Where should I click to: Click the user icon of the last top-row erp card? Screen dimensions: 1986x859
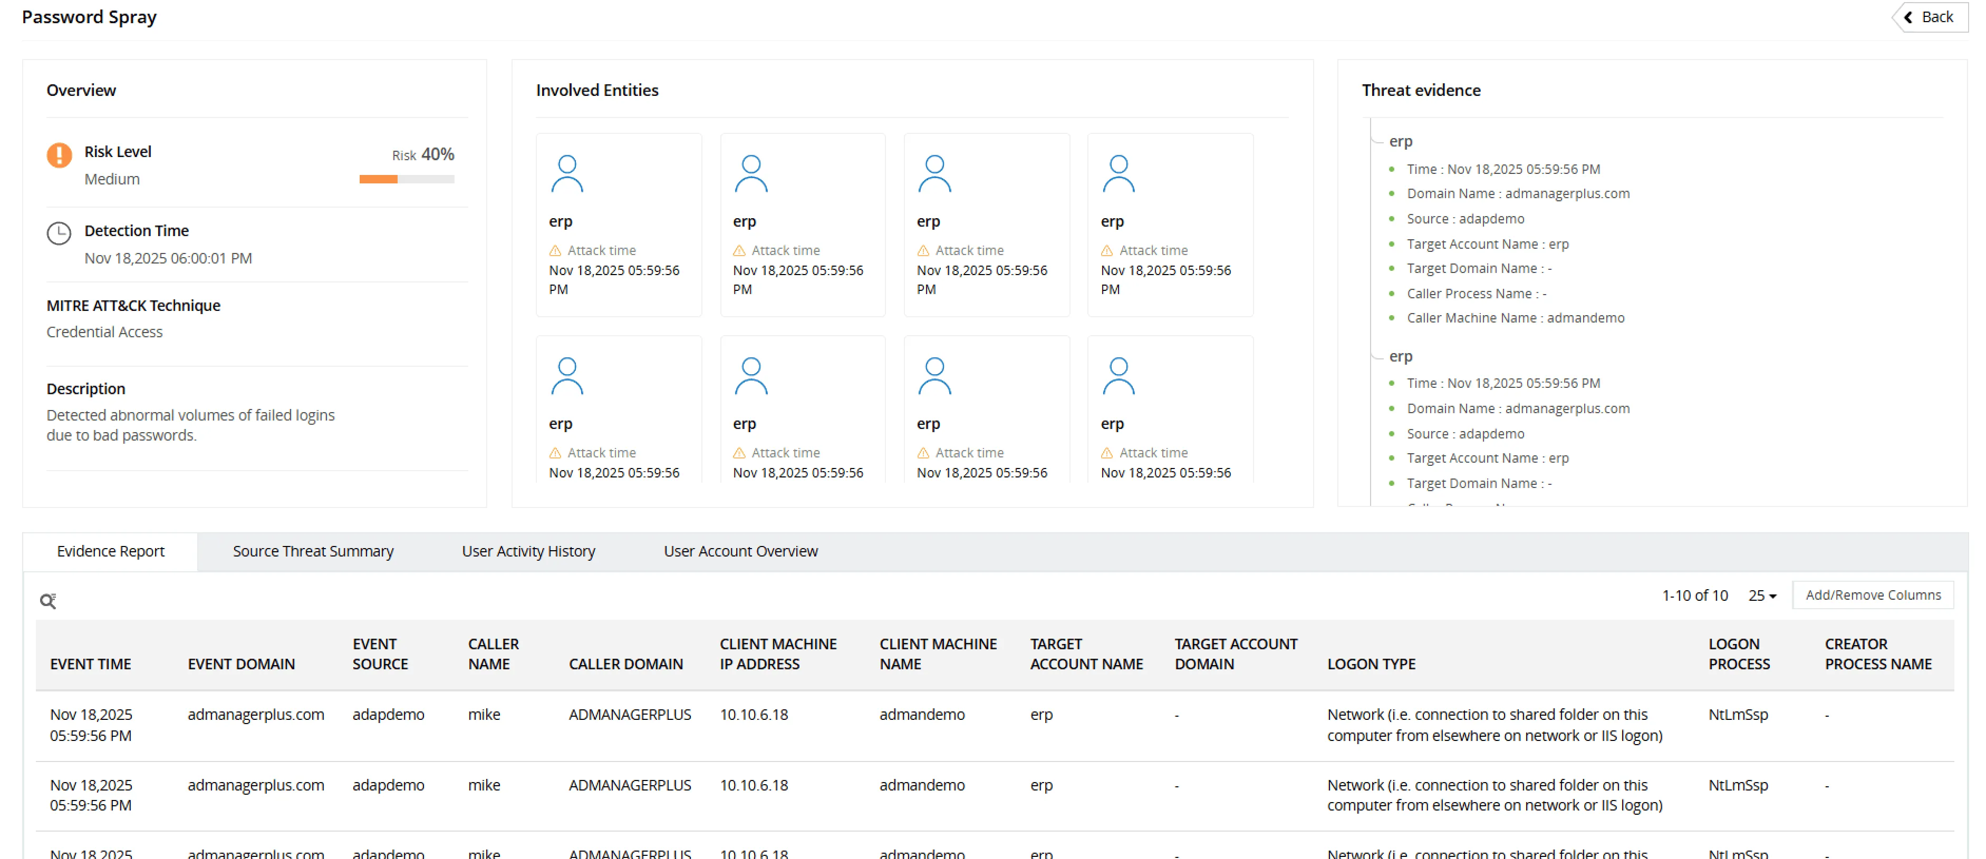pos(1119,173)
